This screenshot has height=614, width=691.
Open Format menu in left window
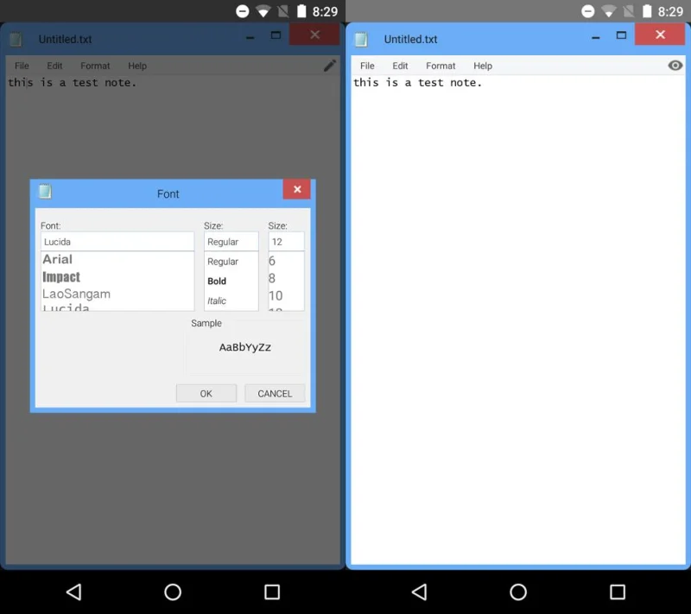[95, 66]
